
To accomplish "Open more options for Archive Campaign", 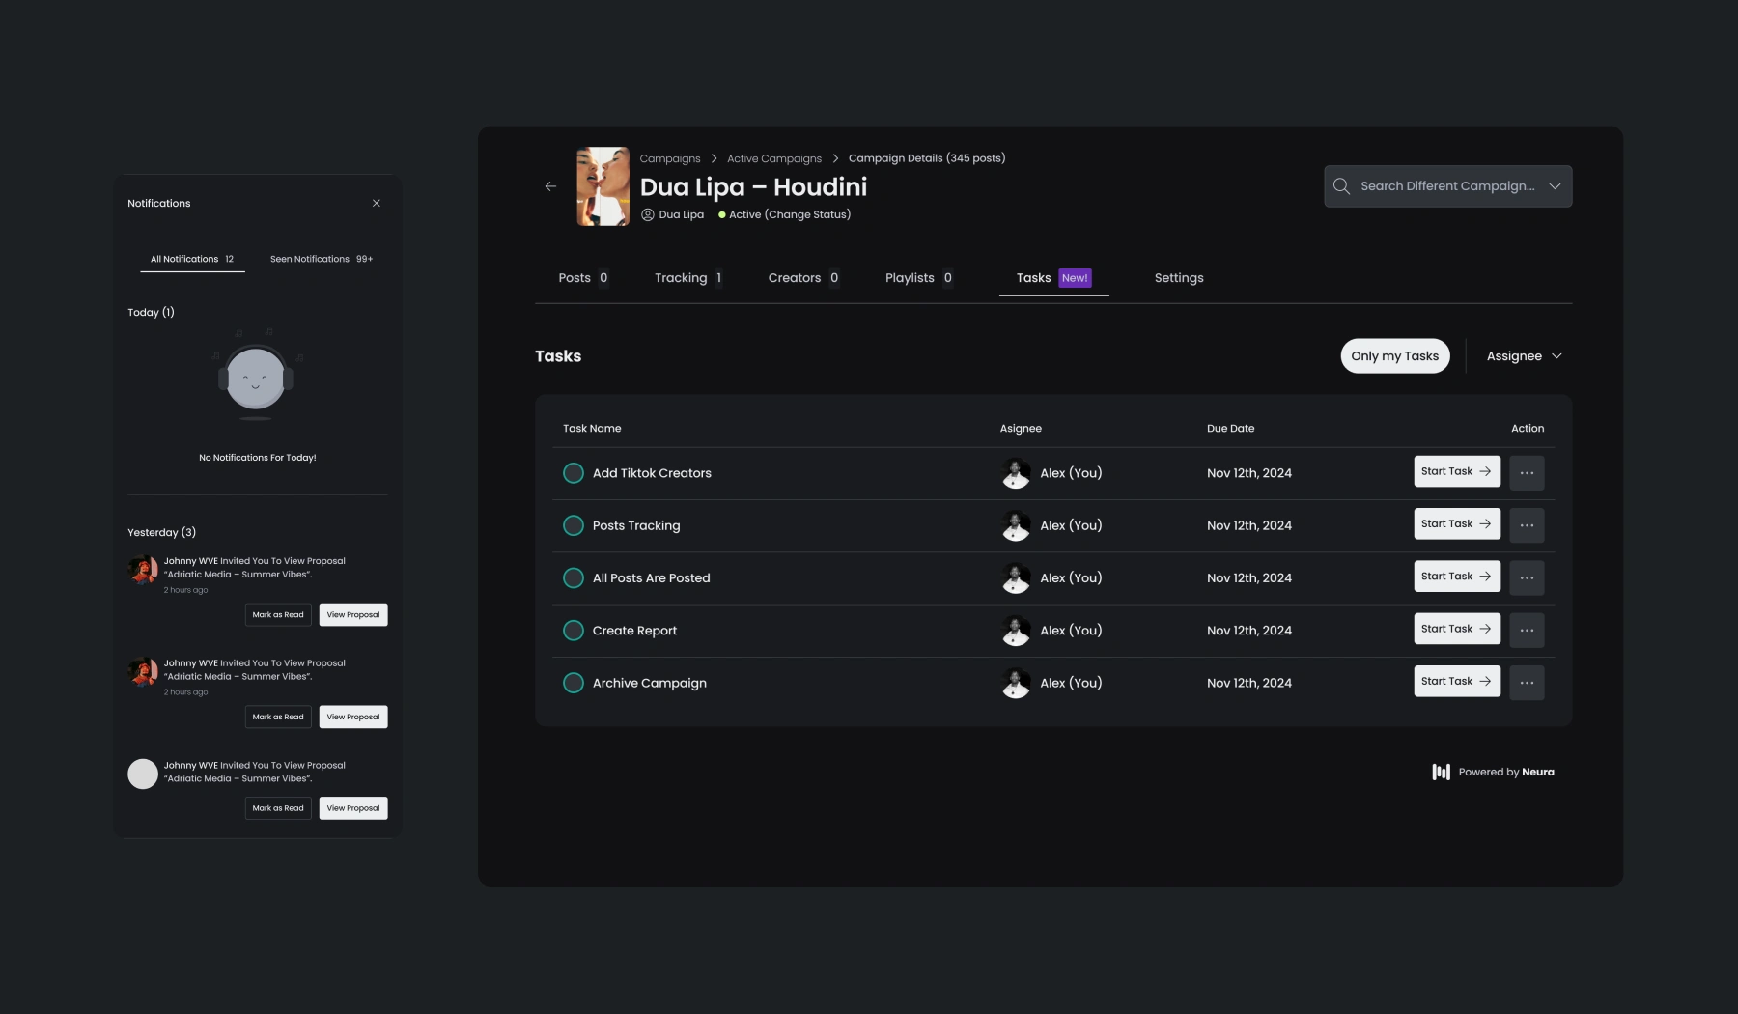I will pos(1527,683).
